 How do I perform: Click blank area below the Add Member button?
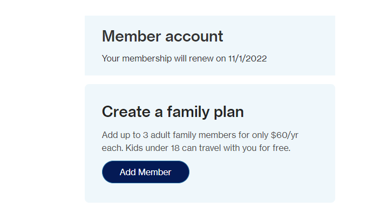146,193
